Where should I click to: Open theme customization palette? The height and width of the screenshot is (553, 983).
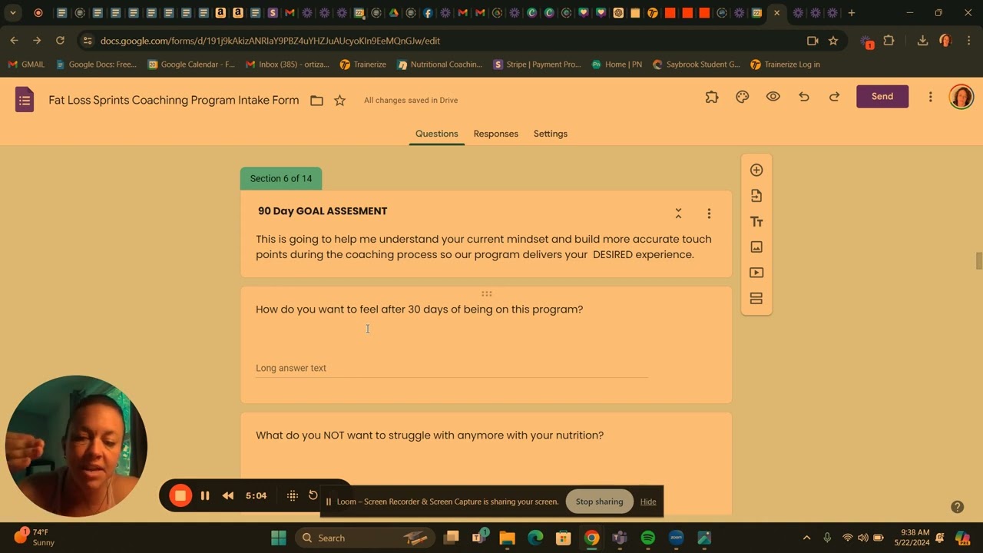coord(742,97)
